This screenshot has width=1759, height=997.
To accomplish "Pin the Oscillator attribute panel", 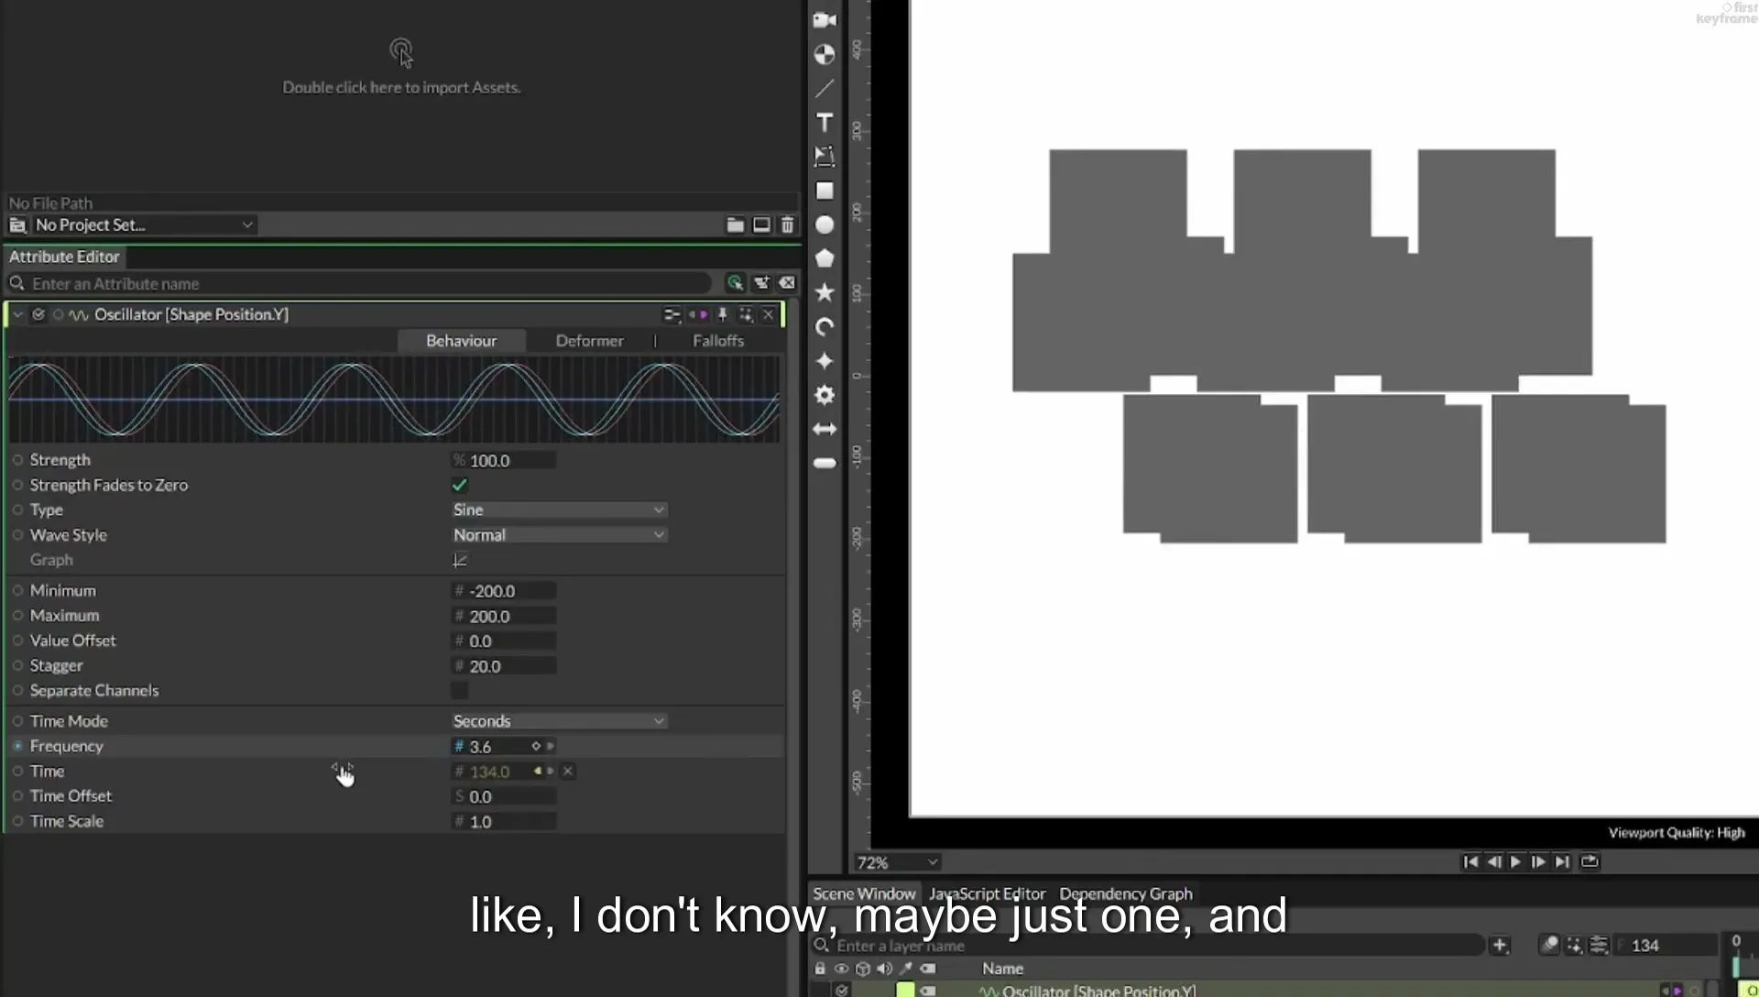I will click(x=723, y=314).
